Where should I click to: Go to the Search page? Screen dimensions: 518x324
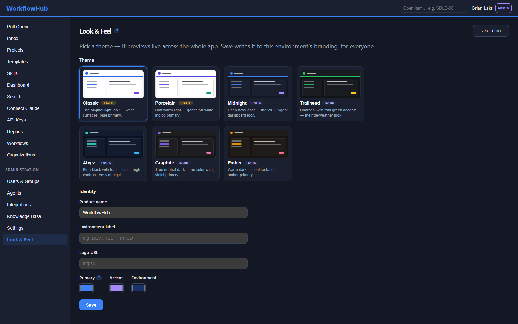(35, 97)
